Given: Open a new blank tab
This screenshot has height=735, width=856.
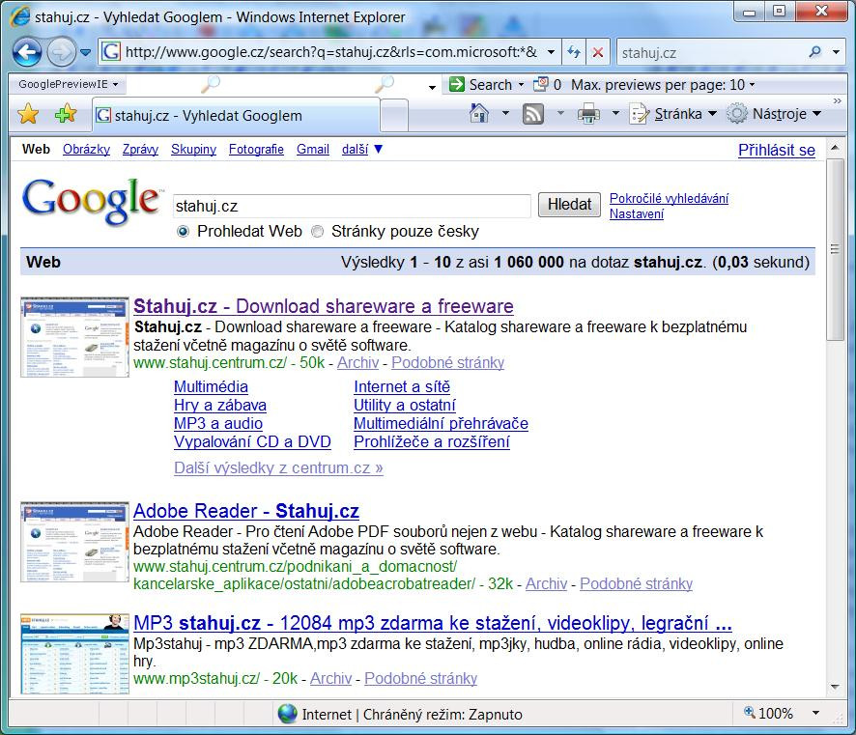Looking at the screenshot, I should point(394,116).
